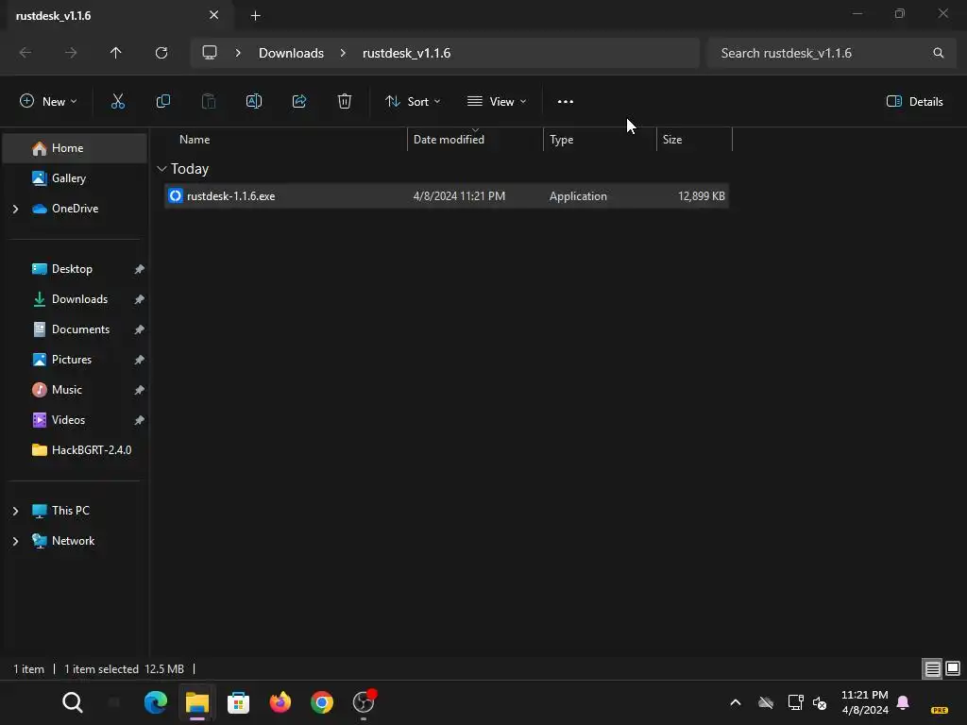Unpin Desktop using its pin icon
Image resolution: width=967 pixels, height=725 pixels.
pyautogui.click(x=140, y=269)
